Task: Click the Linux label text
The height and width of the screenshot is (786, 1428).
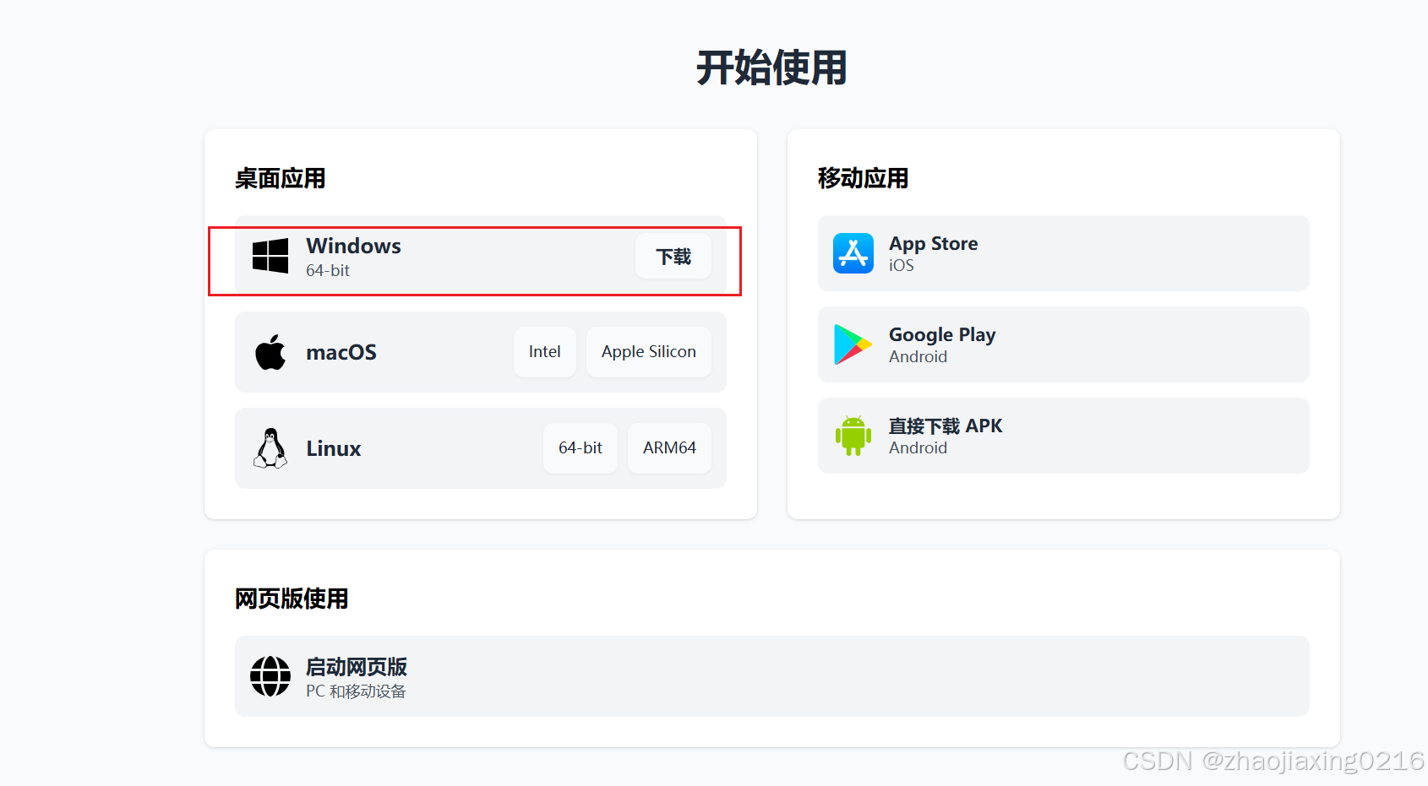Action: [334, 448]
